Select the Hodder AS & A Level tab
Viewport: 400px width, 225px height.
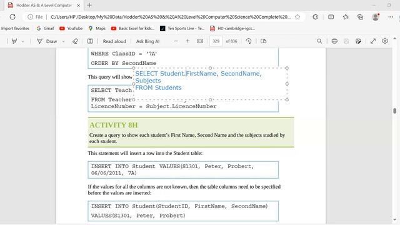(43, 5)
